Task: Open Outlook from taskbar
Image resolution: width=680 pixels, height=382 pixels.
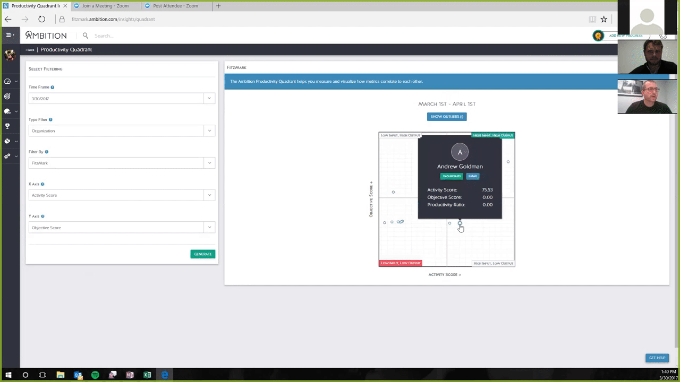Action: [x=78, y=375]
